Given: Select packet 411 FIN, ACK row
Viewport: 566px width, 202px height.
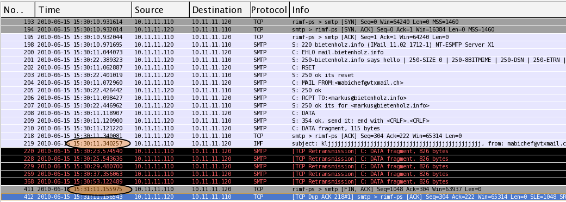Looking at the screenshot, I should (x=283, y=189).
